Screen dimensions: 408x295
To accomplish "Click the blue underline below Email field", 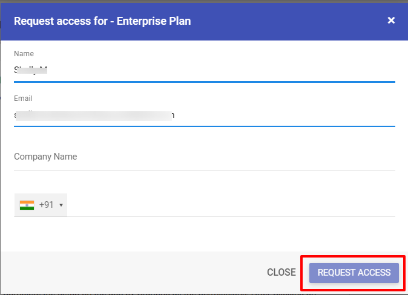I will tap(205, 126).
